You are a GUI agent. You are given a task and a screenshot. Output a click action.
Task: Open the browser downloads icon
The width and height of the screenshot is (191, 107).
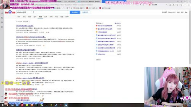click(x=170, y=5)
